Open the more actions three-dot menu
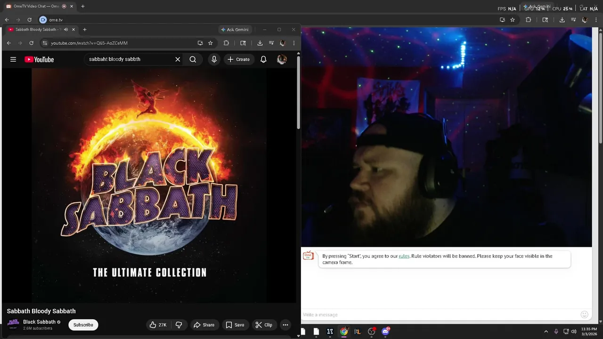 (x=285, y=325)
